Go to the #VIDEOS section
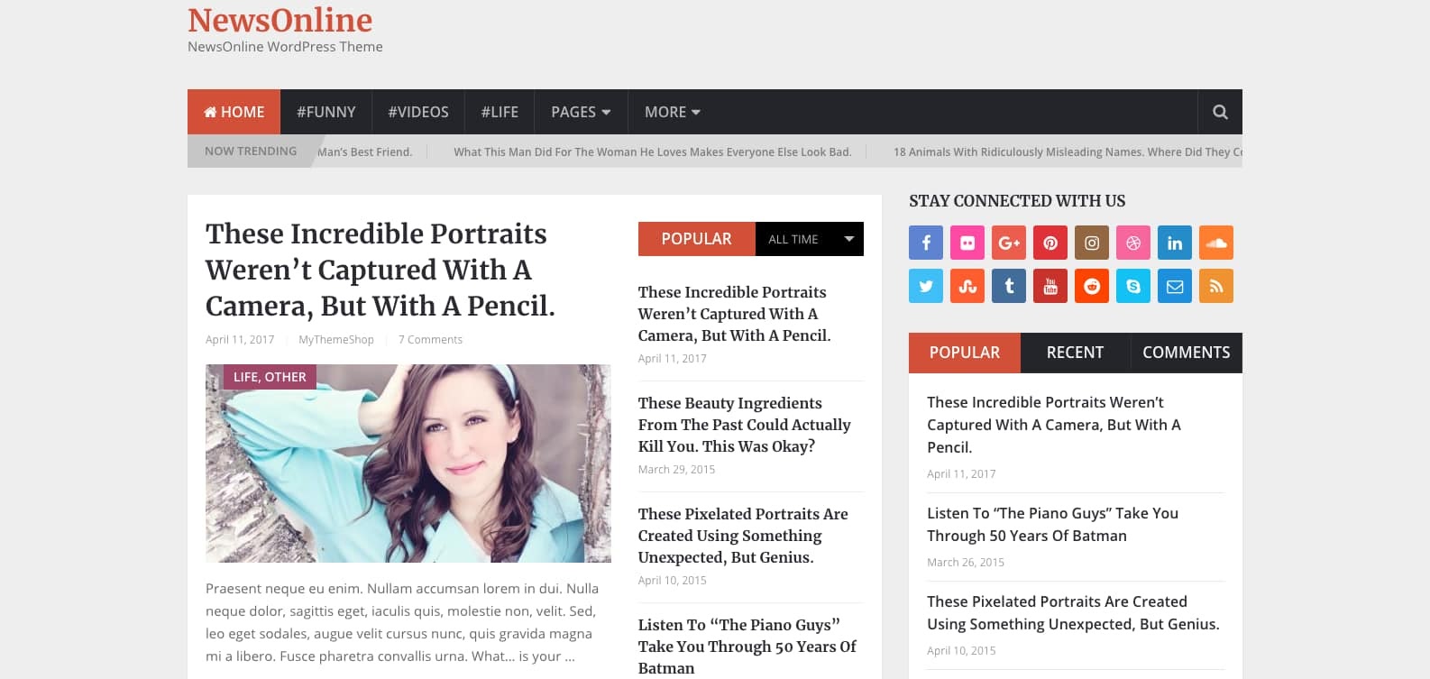 coord(417,112)
